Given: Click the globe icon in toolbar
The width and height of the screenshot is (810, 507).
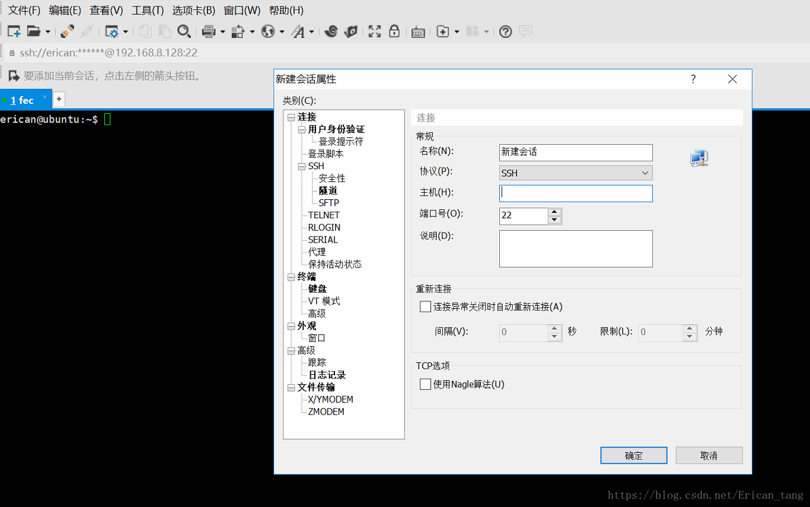Looking at the screenshot, I should pyautogui.click(x=268, y=31).
